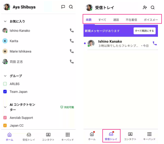Screen dimensions: 164x144
Task: Call Ishino Kanako from inbox message row
Action: (155, 43)
